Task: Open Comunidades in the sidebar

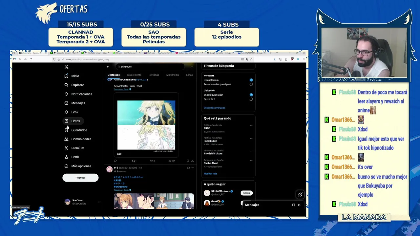Action: (x=78, y=139)
